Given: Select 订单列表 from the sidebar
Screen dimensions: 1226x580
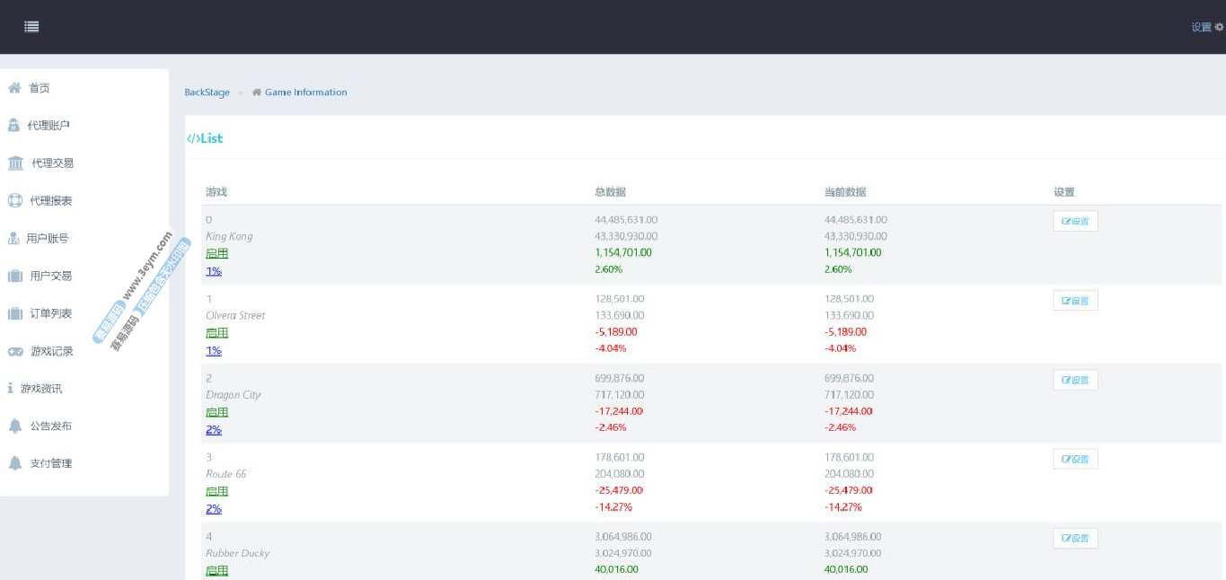Looking at the screenshot, I should tap(51, 314).
